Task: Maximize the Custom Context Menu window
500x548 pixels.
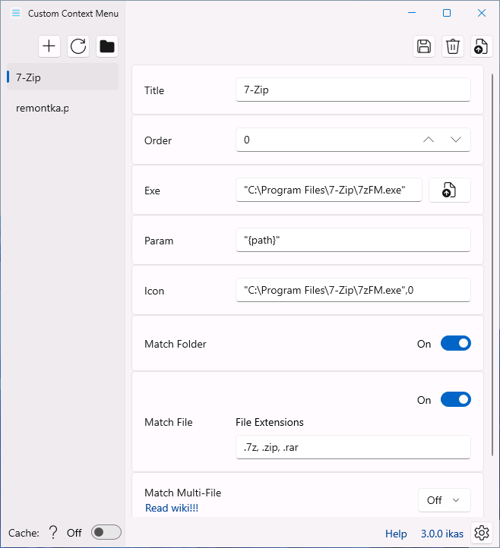Action: [x=447, y=13]
